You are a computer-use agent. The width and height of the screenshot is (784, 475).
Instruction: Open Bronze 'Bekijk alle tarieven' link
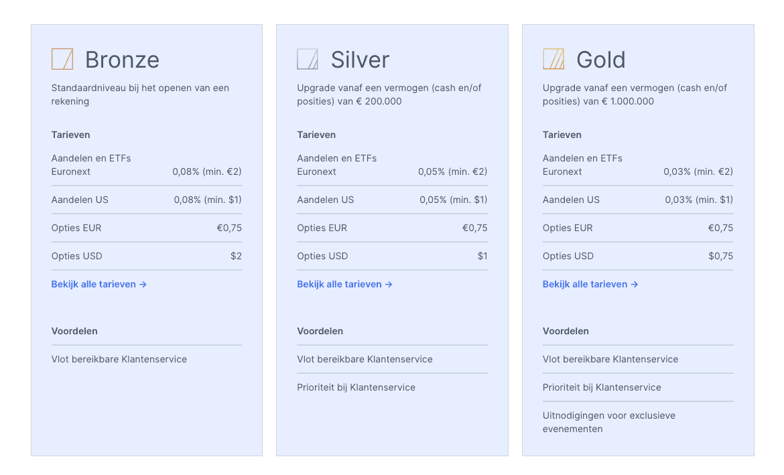[99, 284]
